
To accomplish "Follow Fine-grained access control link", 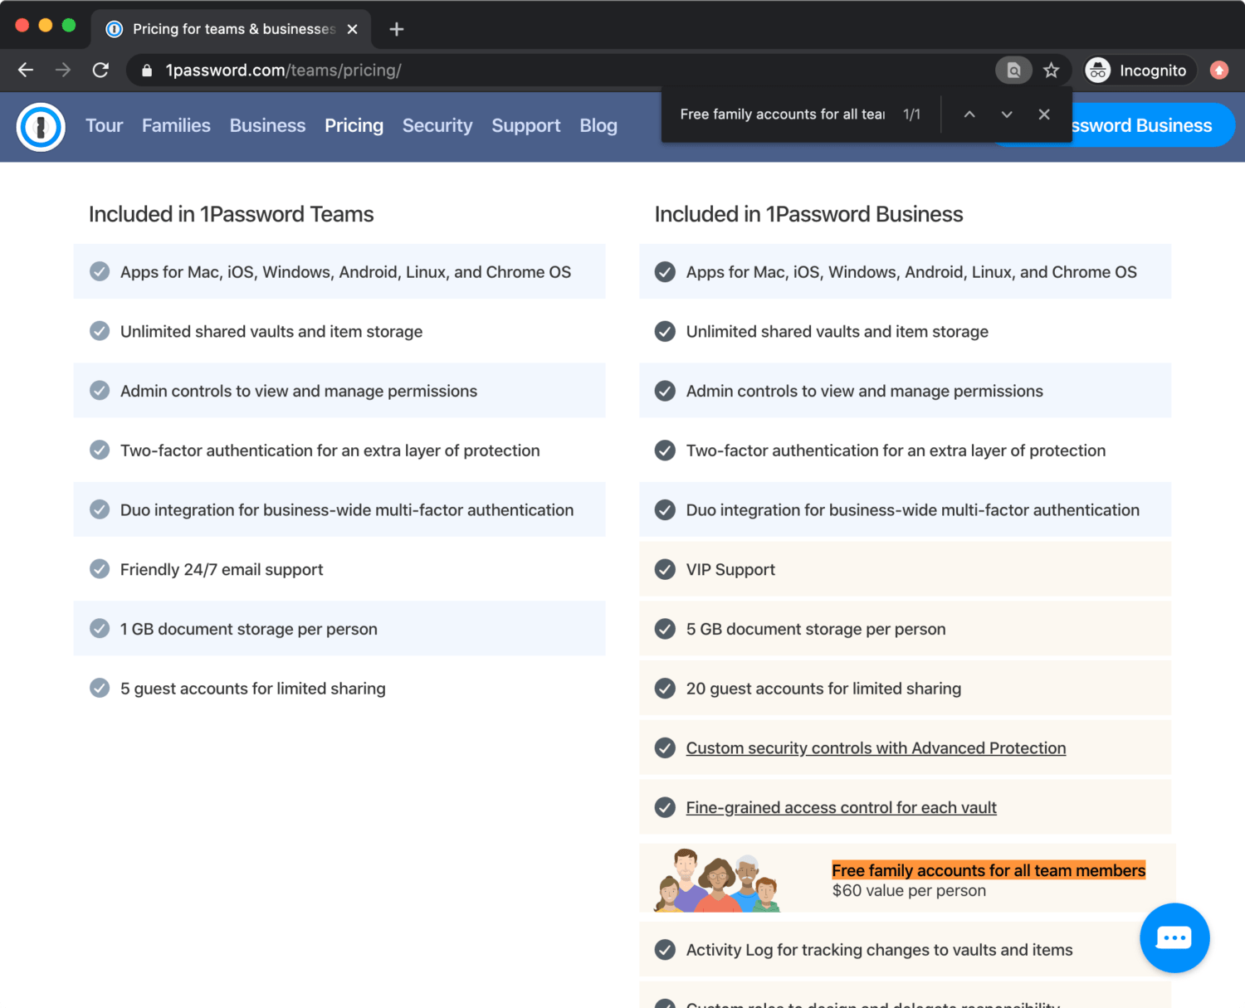I will (x=841, y=808).
